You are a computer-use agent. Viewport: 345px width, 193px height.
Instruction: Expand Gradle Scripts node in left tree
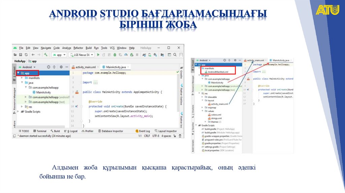(x=18, y=112)
